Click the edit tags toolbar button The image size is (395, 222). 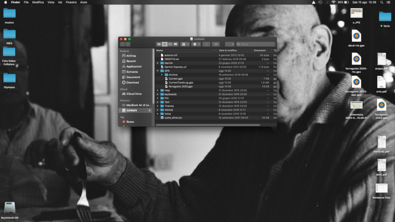[216, 44]
